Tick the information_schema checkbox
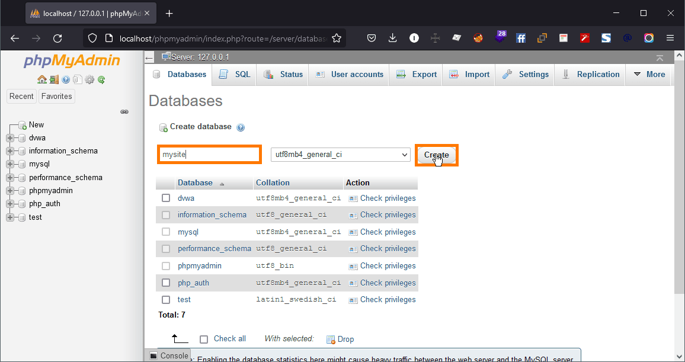Screen dimensions: 685x362 pos(166,215)
